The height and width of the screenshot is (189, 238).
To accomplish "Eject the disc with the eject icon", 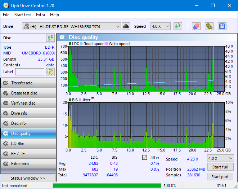I will (x=126, y=26).
